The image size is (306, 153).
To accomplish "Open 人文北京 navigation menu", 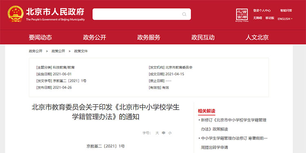I will pyautogui.click(x=257, y=37).
